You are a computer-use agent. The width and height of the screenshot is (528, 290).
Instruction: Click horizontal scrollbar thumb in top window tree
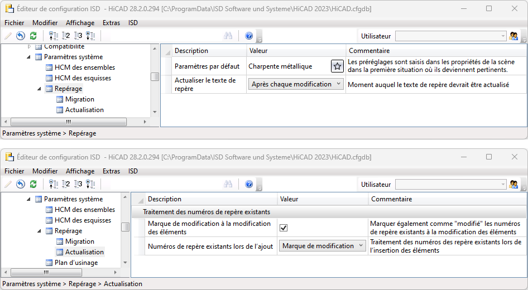69,122
